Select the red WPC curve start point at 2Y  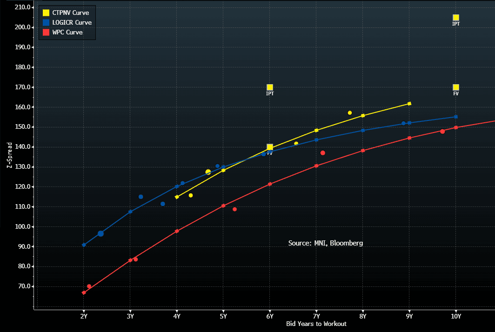(84, 292)
